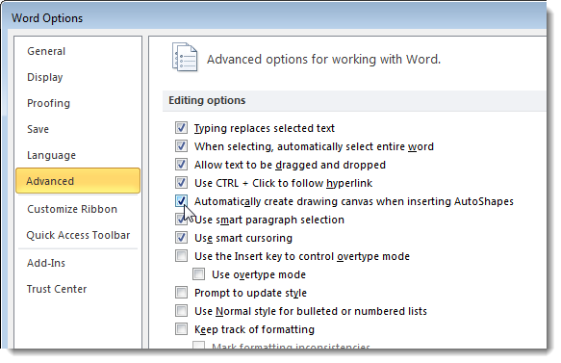The width and height of the screenshot is (561, 363).
Task: Open Quick Access Toolbar settings
Action: point(78,235)
